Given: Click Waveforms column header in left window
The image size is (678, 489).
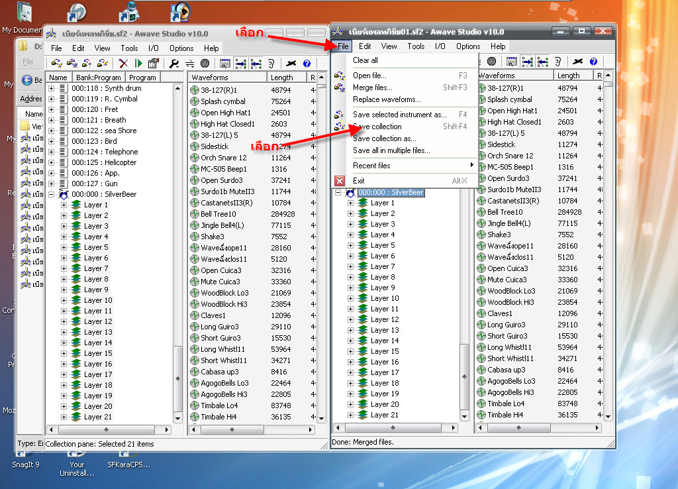Looking at the screenshot, I should click(228, 78).
